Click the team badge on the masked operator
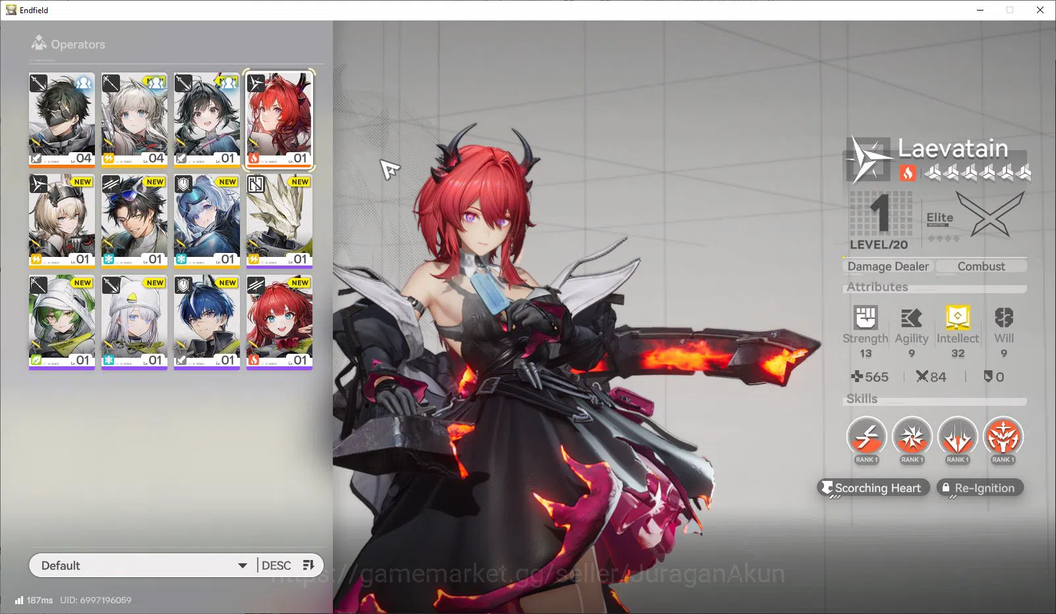1056x614 pixels. pos(83,83)
